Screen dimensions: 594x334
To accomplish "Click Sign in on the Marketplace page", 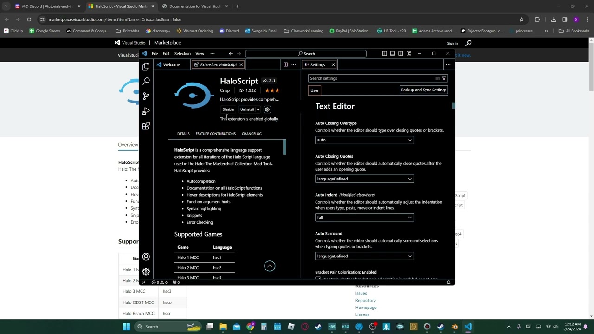I will [x=452, y=43].
